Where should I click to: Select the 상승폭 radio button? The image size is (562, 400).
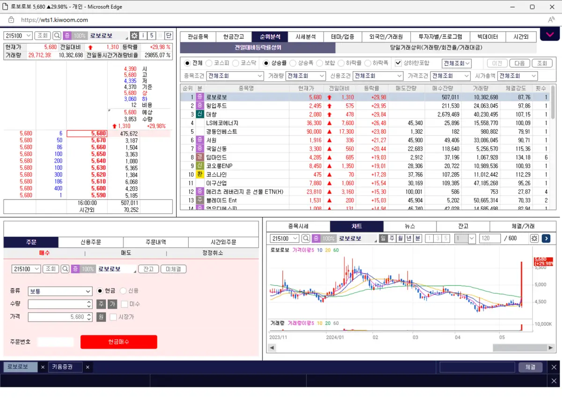293,63
